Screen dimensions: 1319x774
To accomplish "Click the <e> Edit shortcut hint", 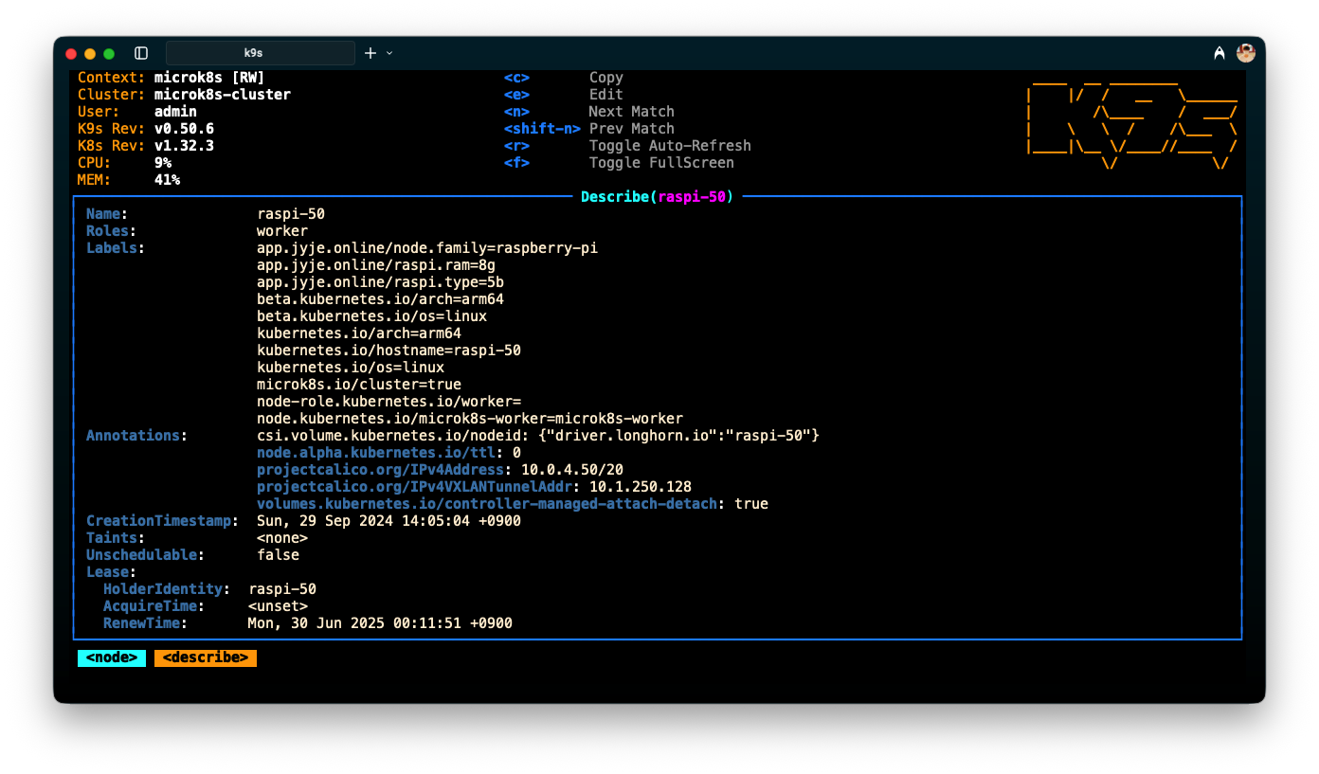I will pos(563,95).
